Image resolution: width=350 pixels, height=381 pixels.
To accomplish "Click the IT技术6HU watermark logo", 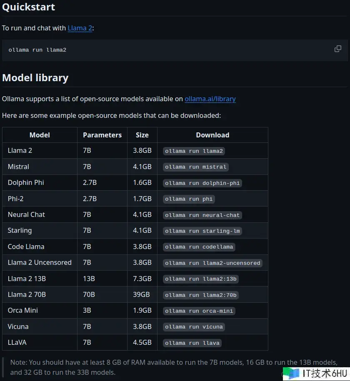I will pos(315,373).
